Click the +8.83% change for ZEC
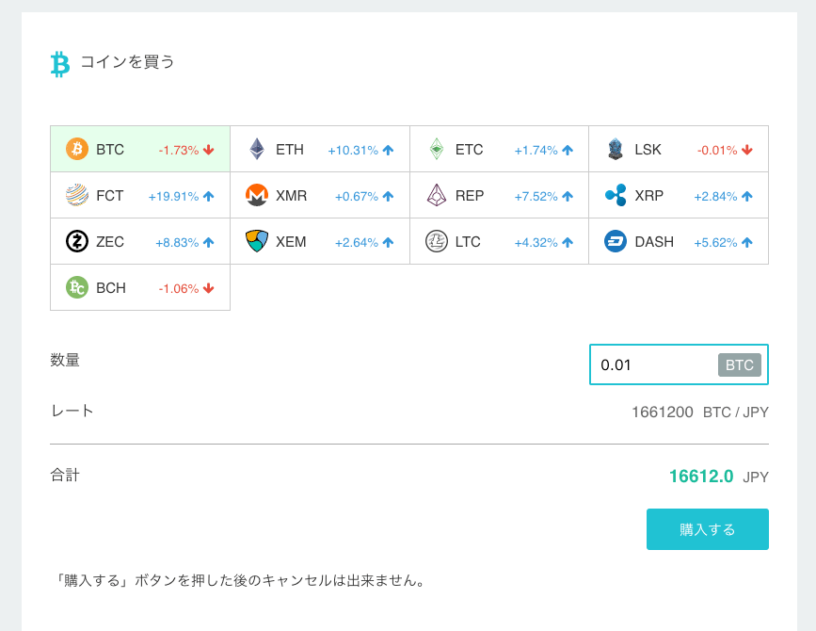This screenshot has height=631, width=816. pyautogui.click(x=177, y=243)
